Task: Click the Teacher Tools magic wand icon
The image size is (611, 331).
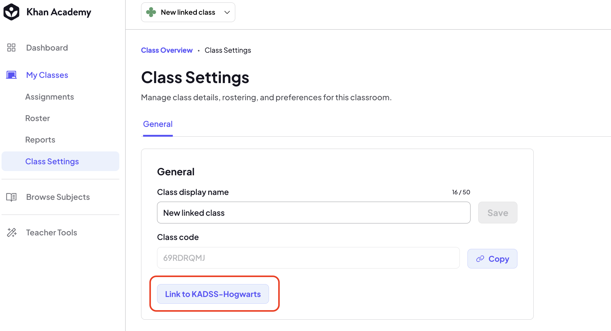Action: (x=12, y=233)
